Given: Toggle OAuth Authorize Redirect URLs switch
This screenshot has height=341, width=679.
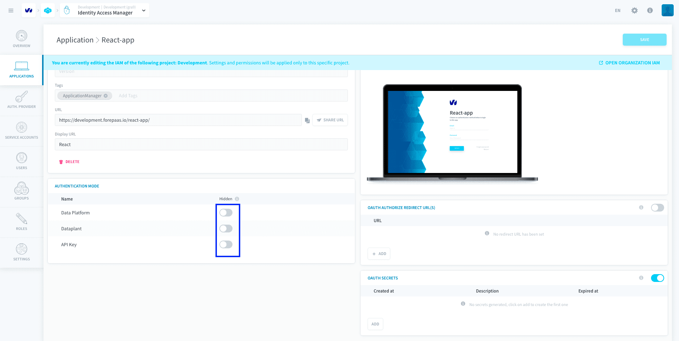Looking at the screenshot, I should coord(657,208).
